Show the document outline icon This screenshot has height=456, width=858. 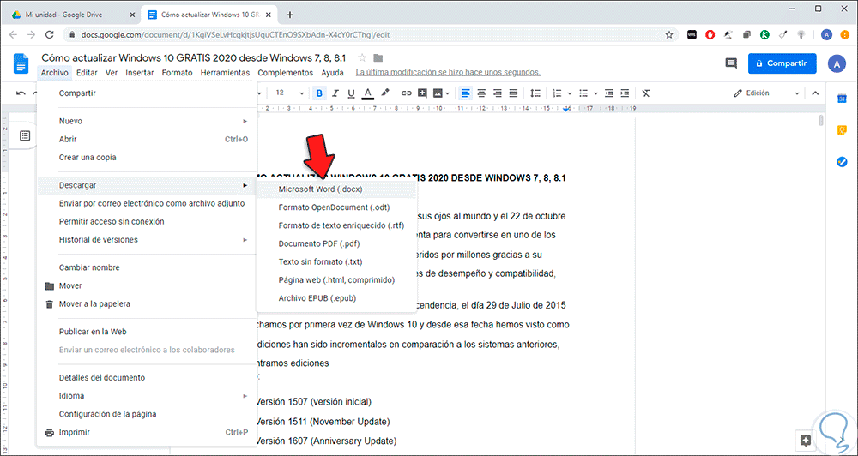(25, 136)
